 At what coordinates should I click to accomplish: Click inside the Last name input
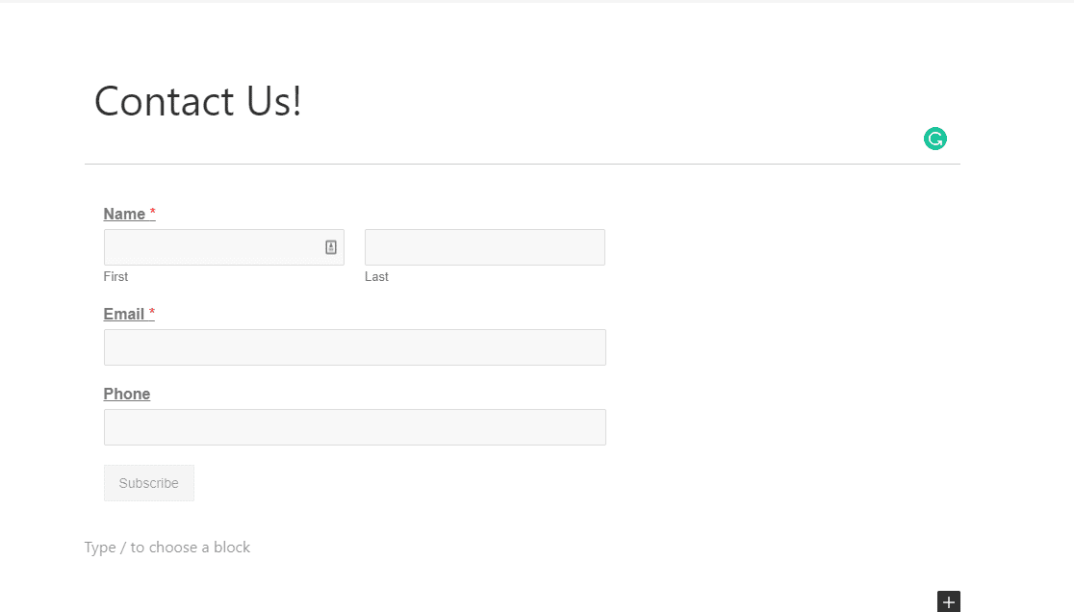[484, 246]
